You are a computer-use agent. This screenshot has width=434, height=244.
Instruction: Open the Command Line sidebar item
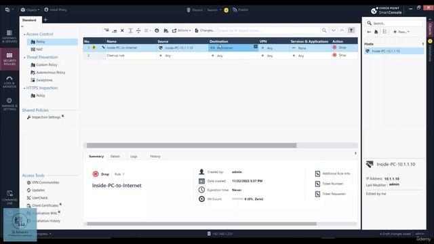(x=9, y=197)
